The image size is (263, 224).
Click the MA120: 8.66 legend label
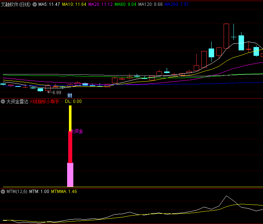click(150, 4)
